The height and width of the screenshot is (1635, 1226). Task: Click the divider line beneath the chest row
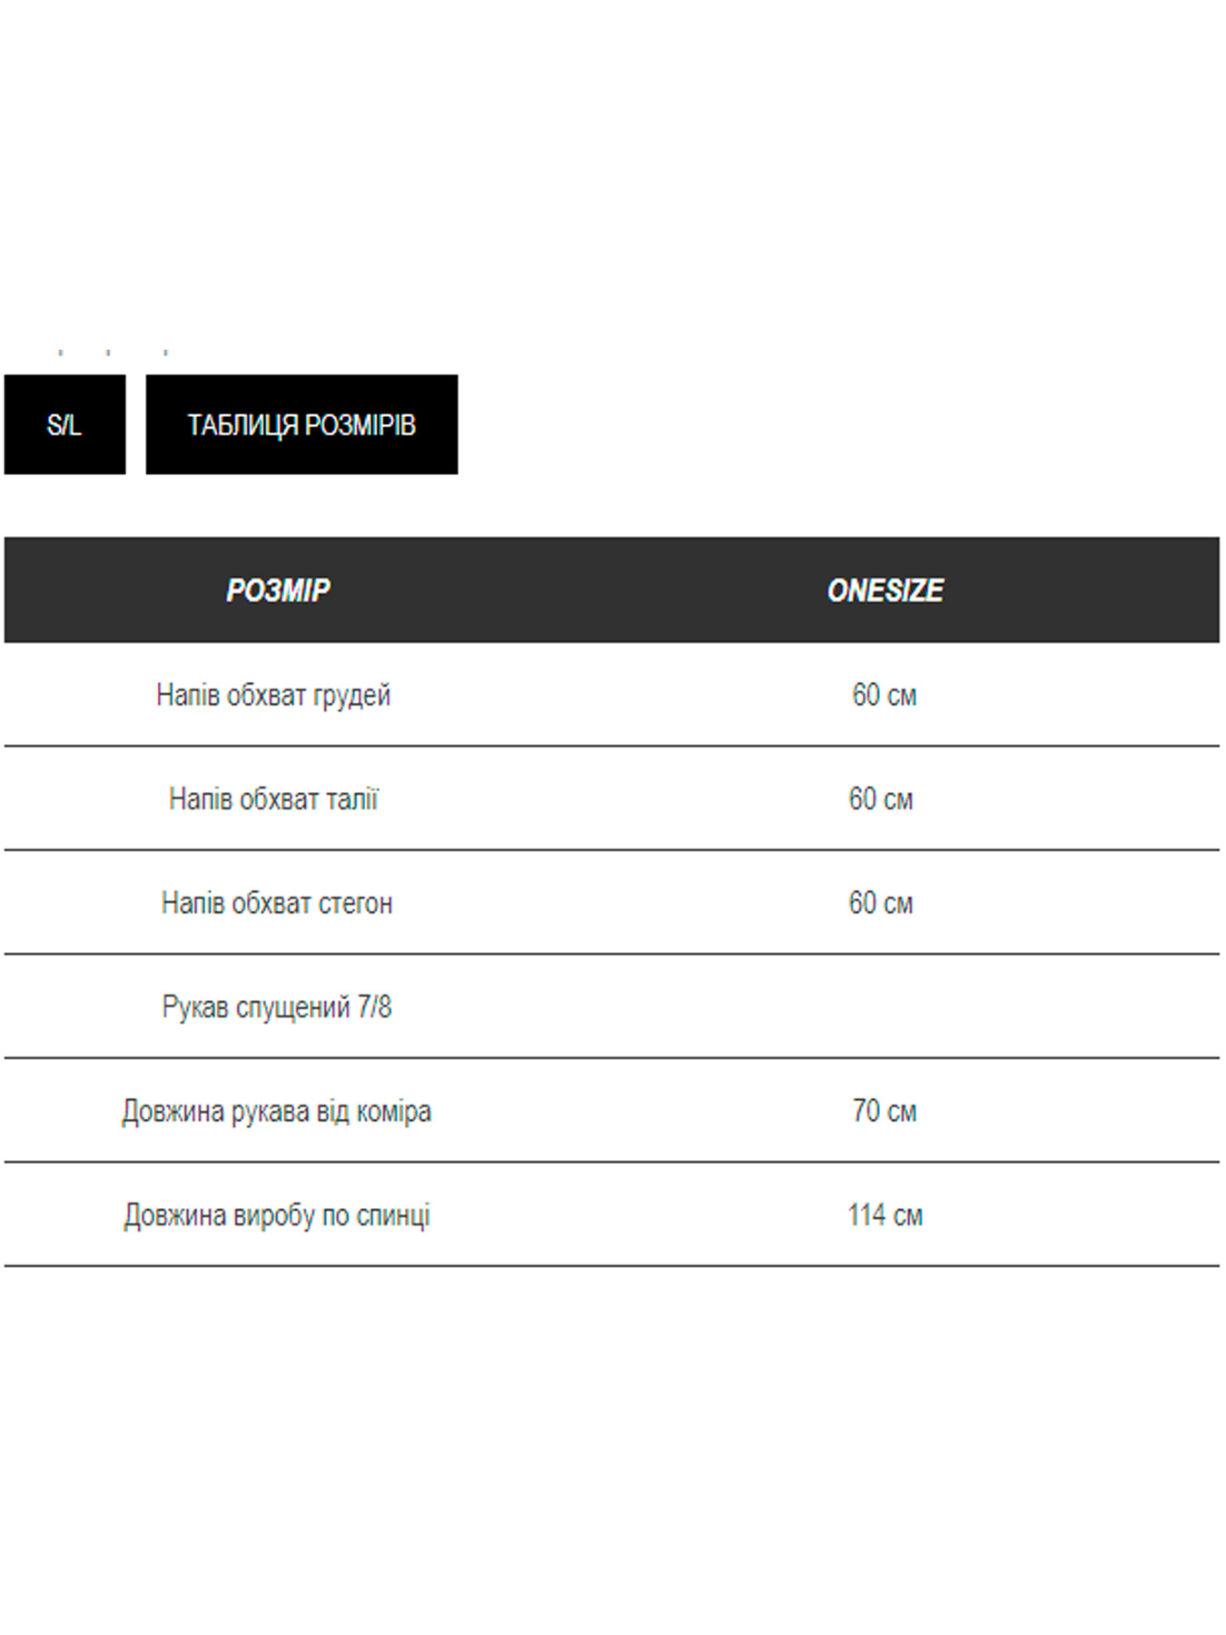(612, 746)
